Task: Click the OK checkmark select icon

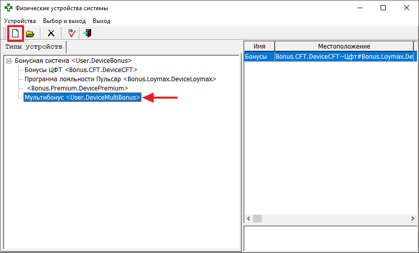Action: pyautogui.click(x=71, y=34)
